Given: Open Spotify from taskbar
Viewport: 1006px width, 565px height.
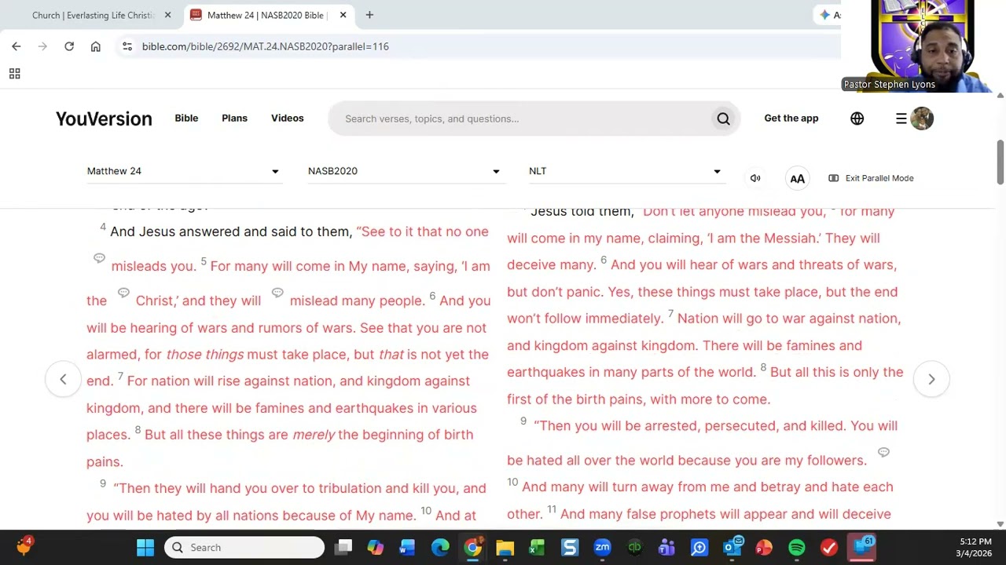Looking at the screenshot, I should pyautogui.click(x=796, y=547).
